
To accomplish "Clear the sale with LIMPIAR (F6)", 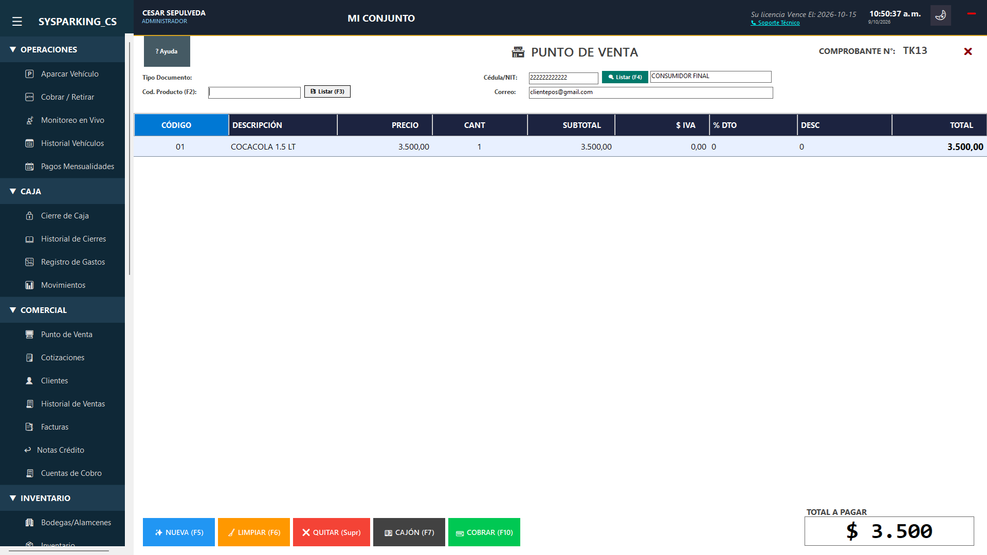I will coord(254,532).
